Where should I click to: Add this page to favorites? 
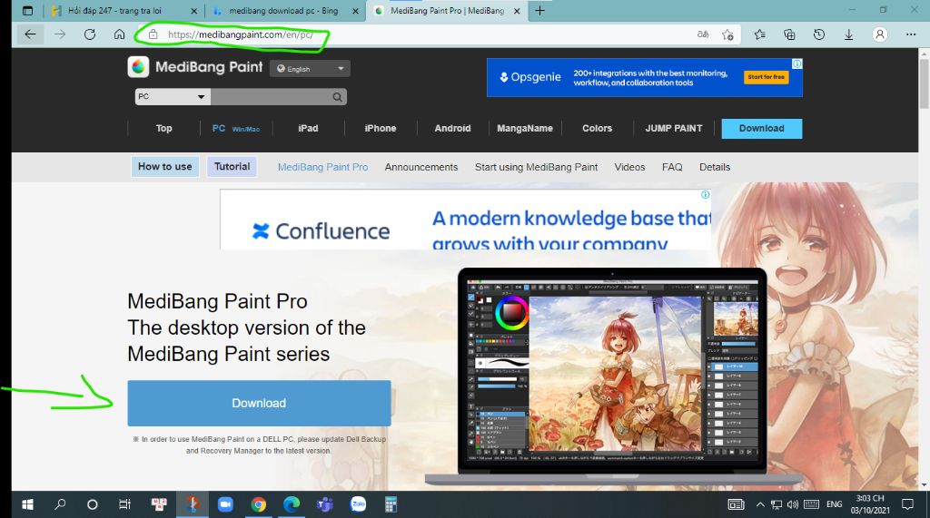[x=727, y=34]
